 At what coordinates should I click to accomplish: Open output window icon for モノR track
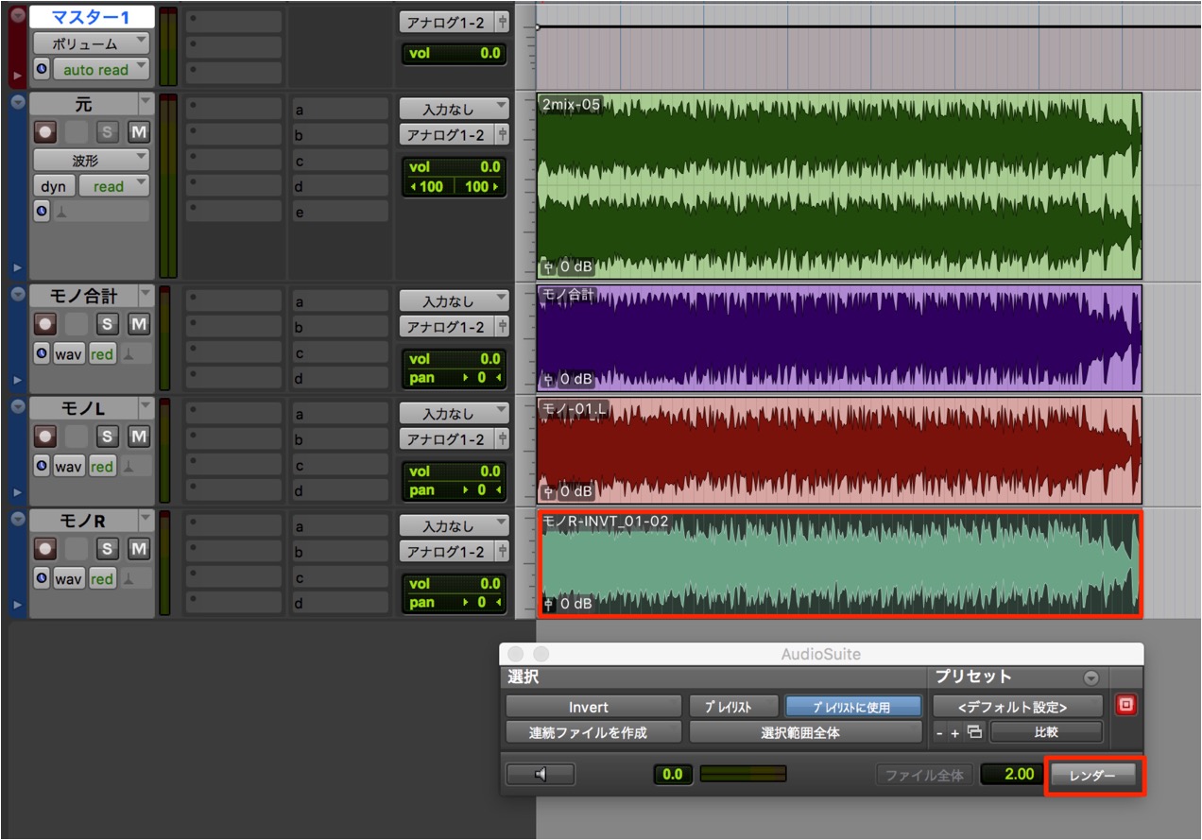[503, 553]
